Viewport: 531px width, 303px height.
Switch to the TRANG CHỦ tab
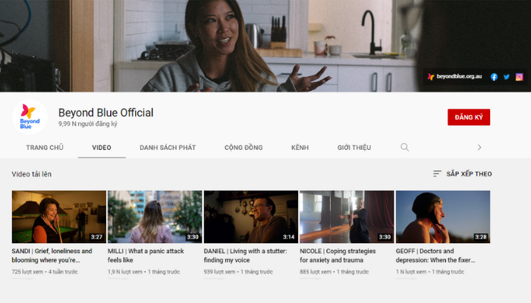point(45,148)
